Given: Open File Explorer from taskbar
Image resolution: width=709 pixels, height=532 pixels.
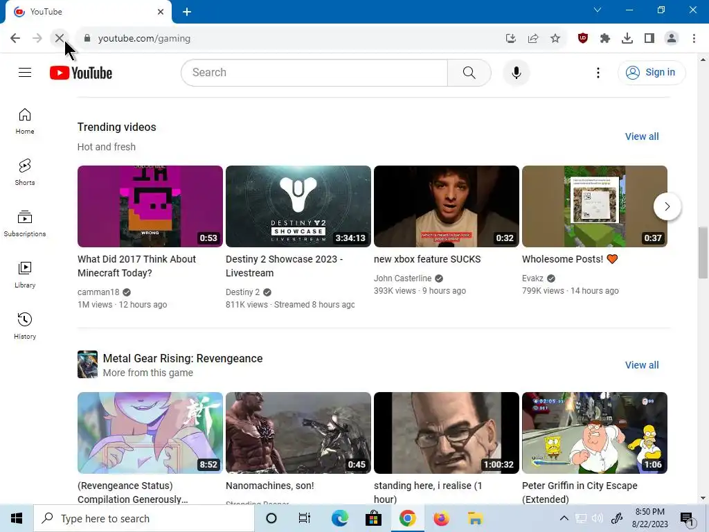Looking at the screenshot, I should pyautogui.click(x=475, y=518).
